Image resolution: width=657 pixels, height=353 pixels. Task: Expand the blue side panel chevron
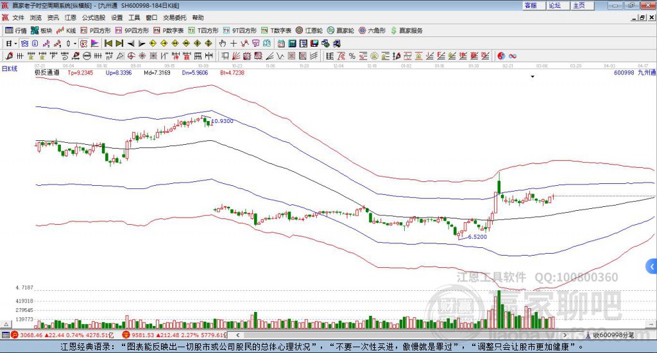click(652, 267)
